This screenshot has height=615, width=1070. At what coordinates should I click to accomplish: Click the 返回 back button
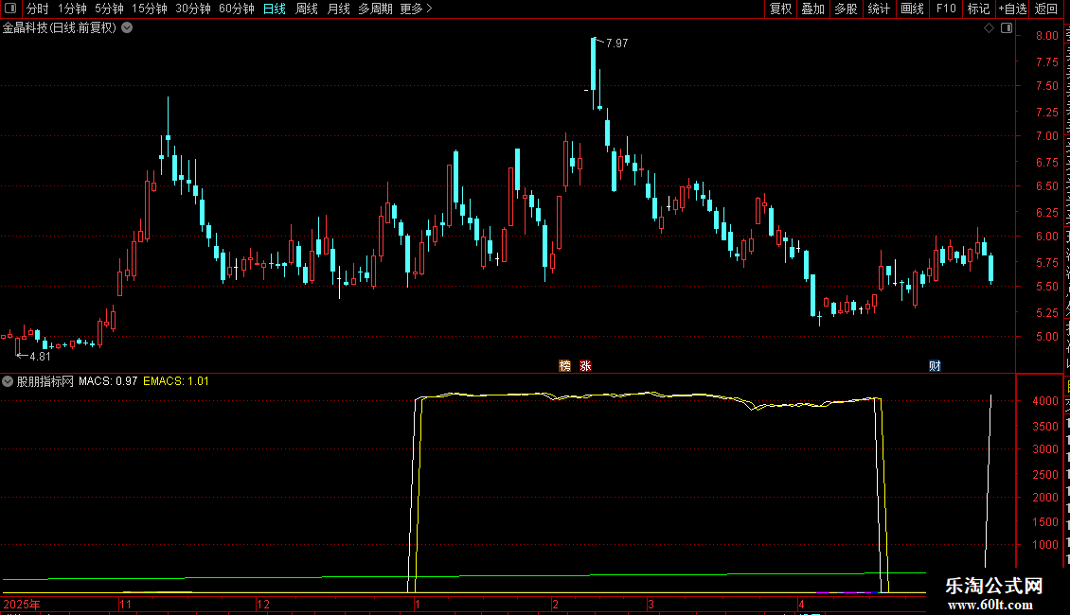click(1046, 9)
